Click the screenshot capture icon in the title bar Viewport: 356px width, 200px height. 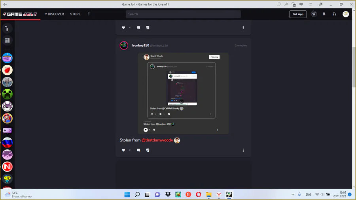pos(294,4)
